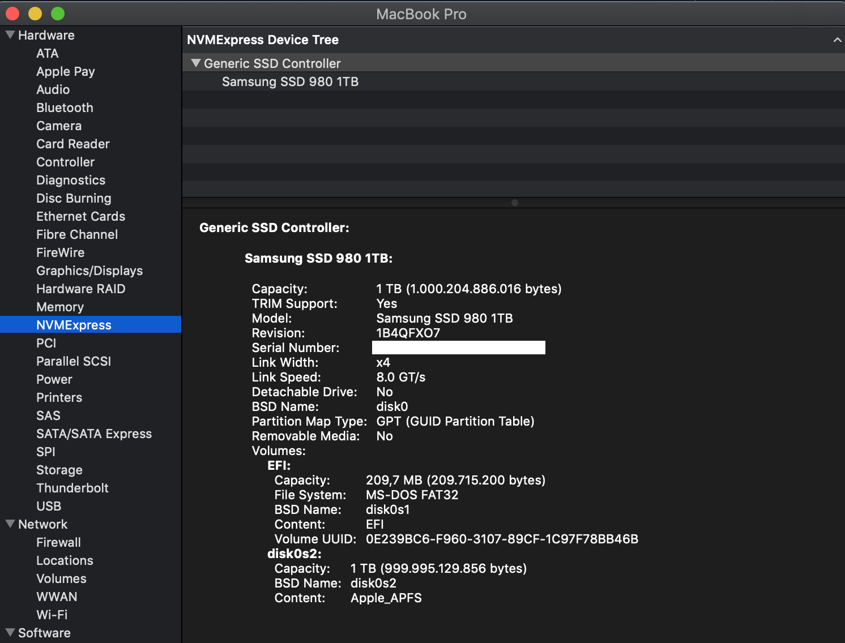
Task: Open Power info
Action: click(54, 379)
